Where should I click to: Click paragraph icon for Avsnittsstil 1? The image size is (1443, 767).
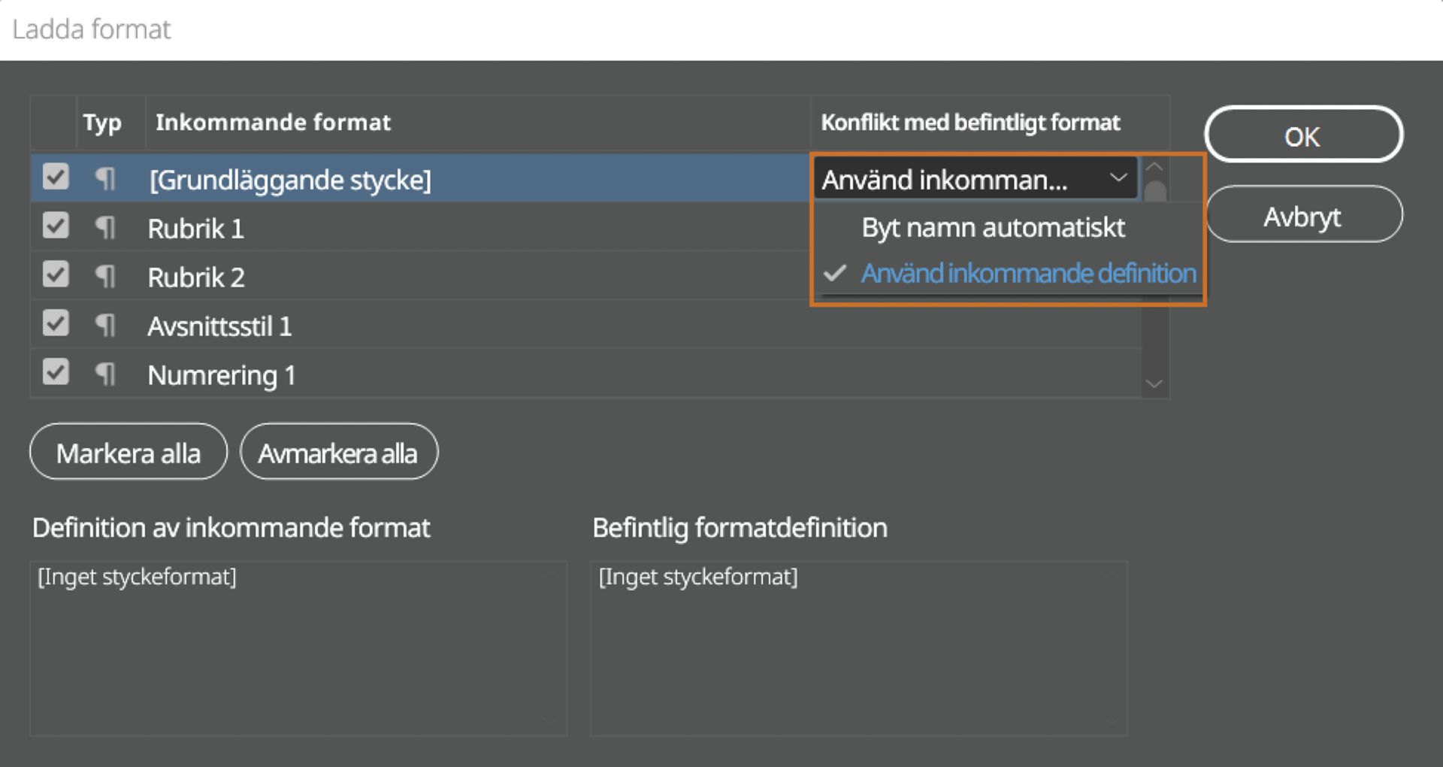tap(105, 326)
